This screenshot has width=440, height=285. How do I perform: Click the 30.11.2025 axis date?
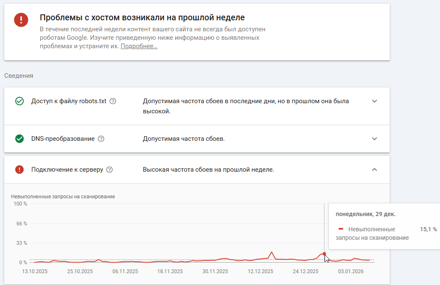click(215, 271)
